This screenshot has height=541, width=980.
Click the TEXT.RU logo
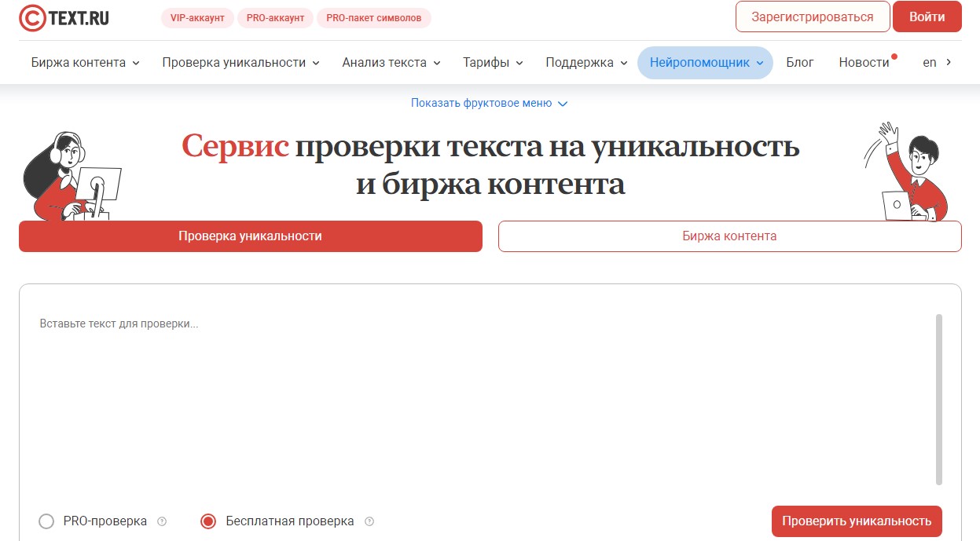tap(64, 17)
